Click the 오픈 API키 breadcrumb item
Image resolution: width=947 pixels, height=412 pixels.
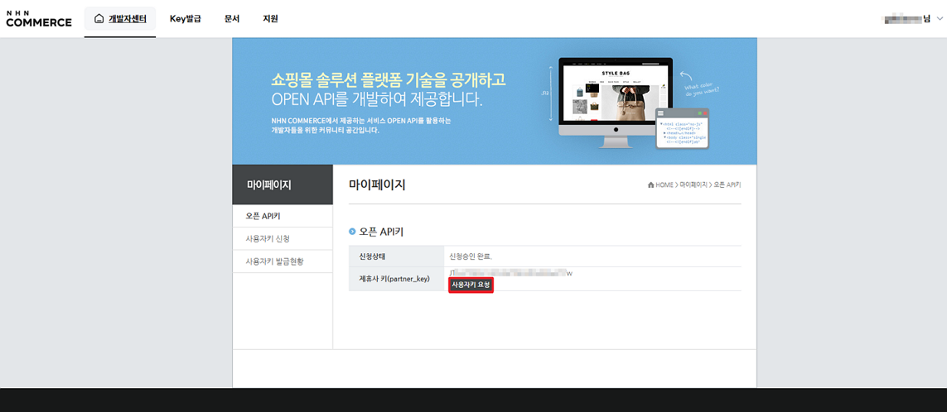727,184
